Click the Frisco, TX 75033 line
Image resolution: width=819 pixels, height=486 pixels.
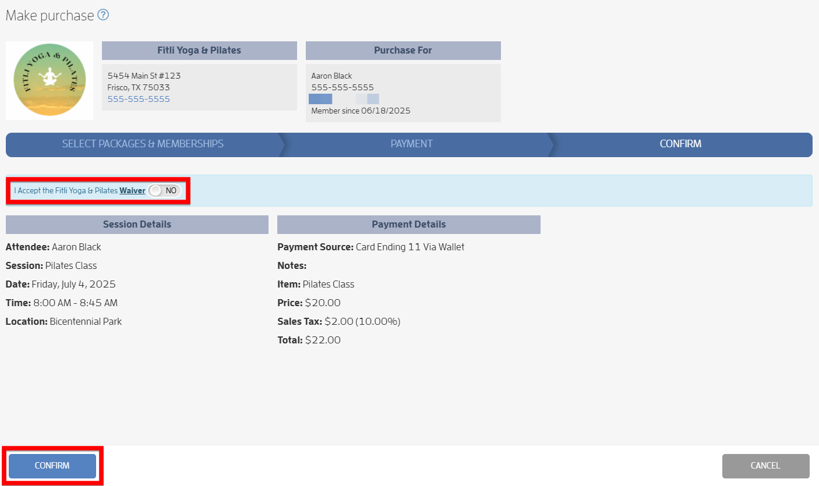click(x=139, y=87)
